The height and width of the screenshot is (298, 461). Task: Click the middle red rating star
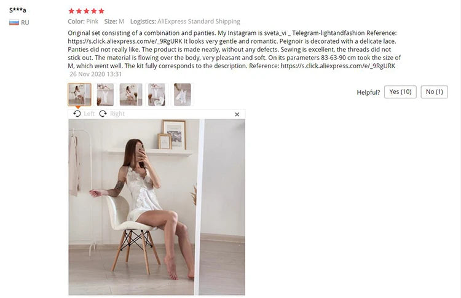[87, 11]
